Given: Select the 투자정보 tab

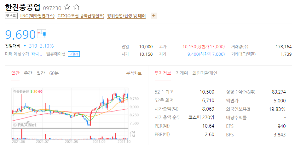Looking at the screenshot, I should tap(163, 73).
